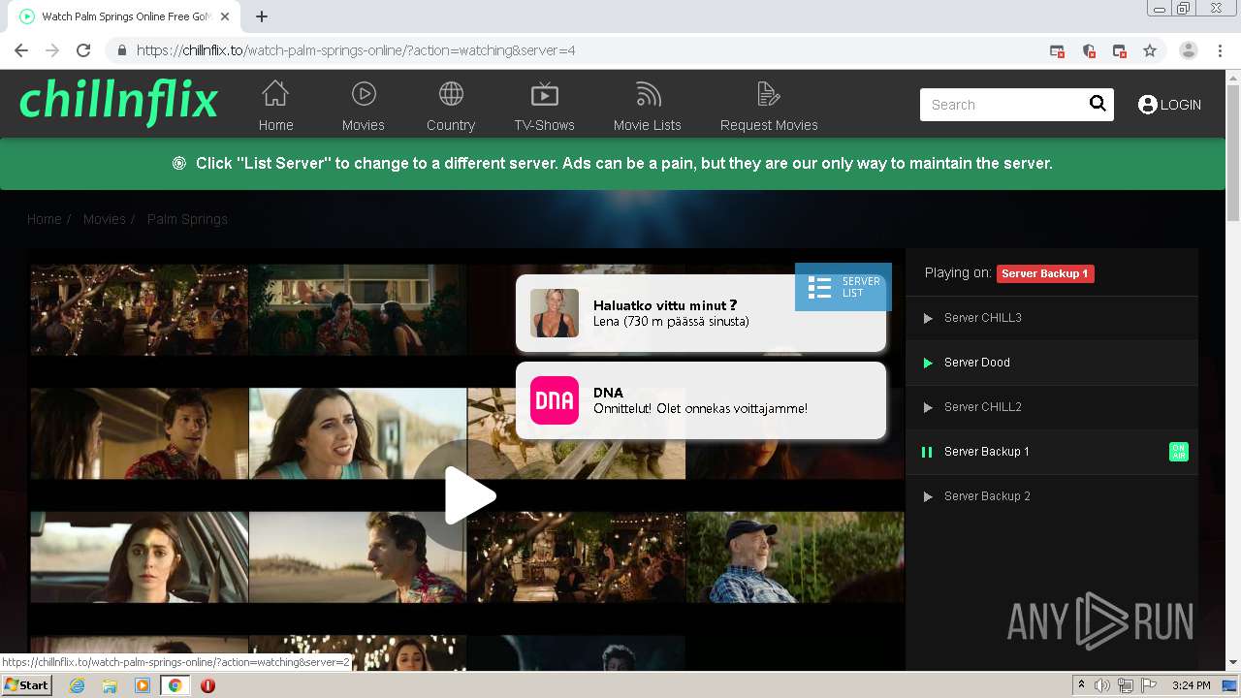Open File Explorer from taskbar
Image resolution: width=1241 pixels, height=698 pixels.
110,685
